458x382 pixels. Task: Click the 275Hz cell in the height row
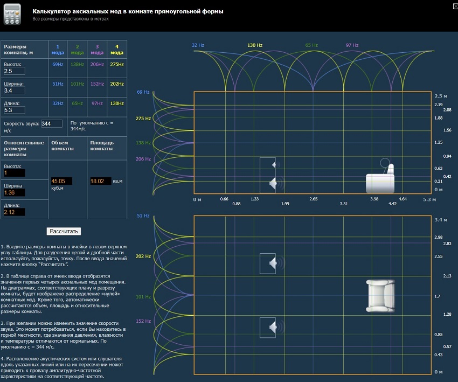pos(116,65)
